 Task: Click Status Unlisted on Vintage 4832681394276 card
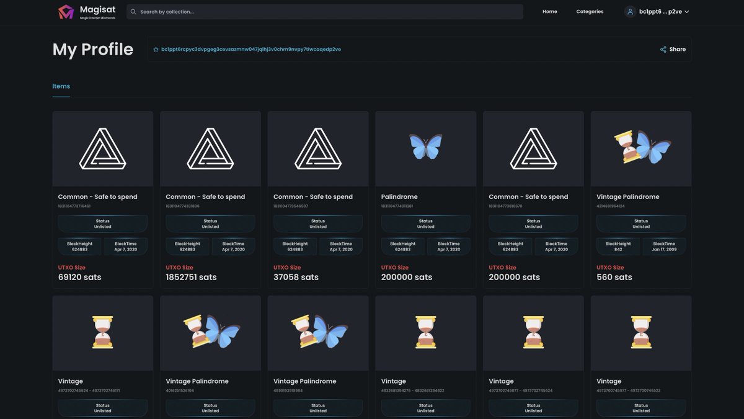click(x=426, y=408)
